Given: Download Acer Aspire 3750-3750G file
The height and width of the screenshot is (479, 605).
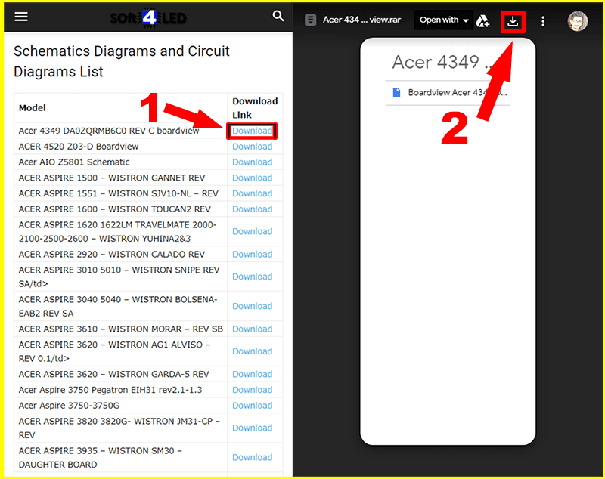Looking at the screenshot, I should coord(252,406).
